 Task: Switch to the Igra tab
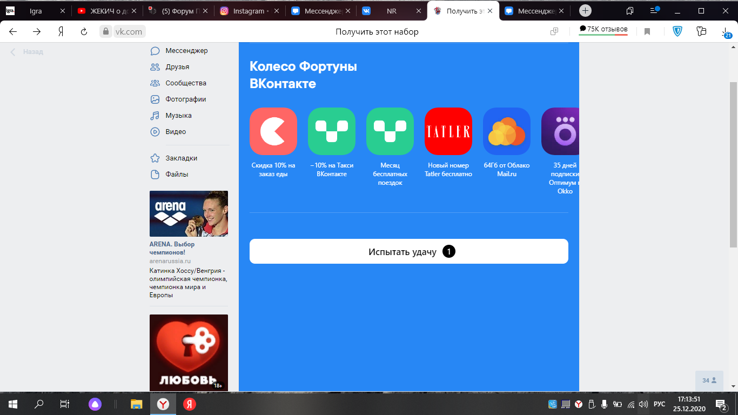coord(36,11)
